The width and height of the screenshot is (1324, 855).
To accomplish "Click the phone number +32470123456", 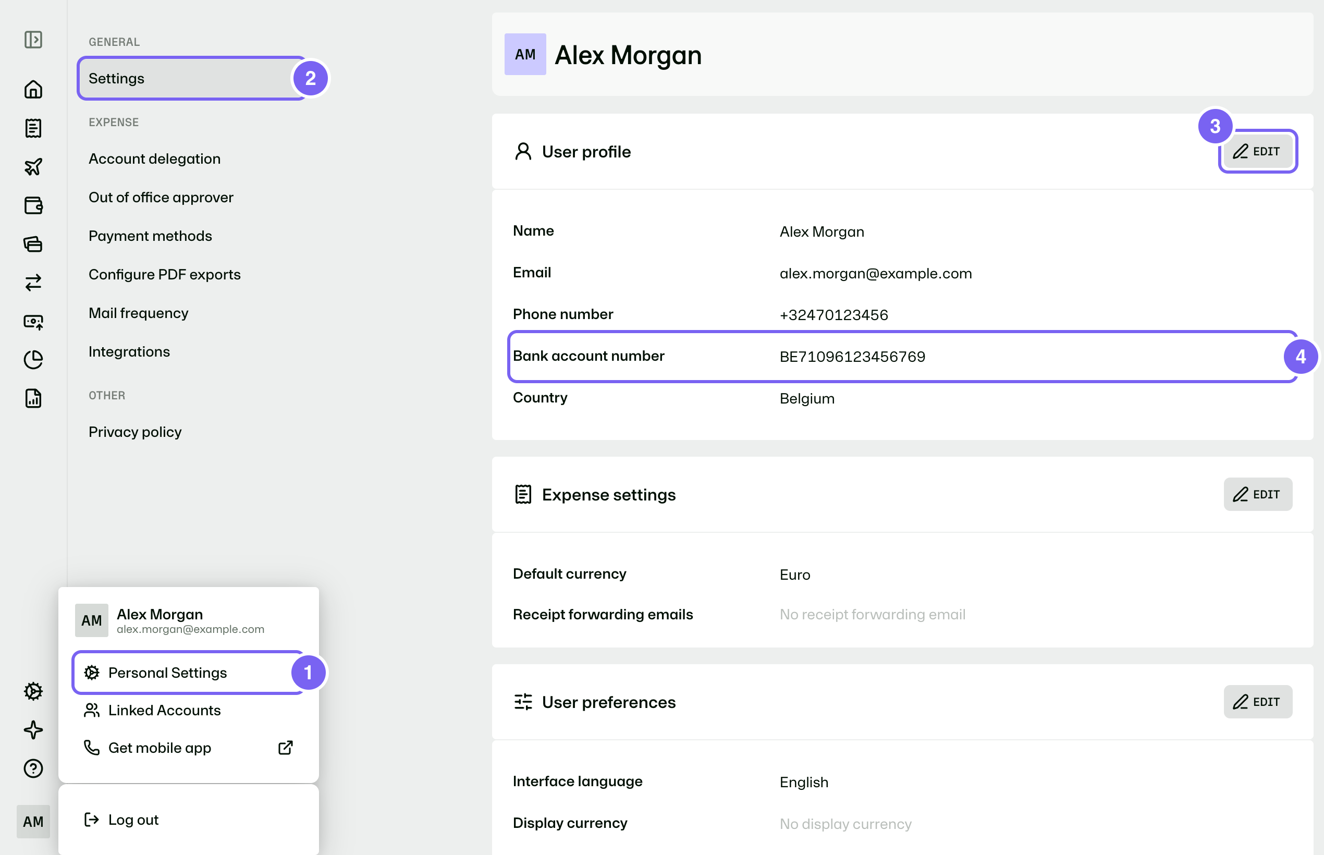I will (x=834, y=315).
